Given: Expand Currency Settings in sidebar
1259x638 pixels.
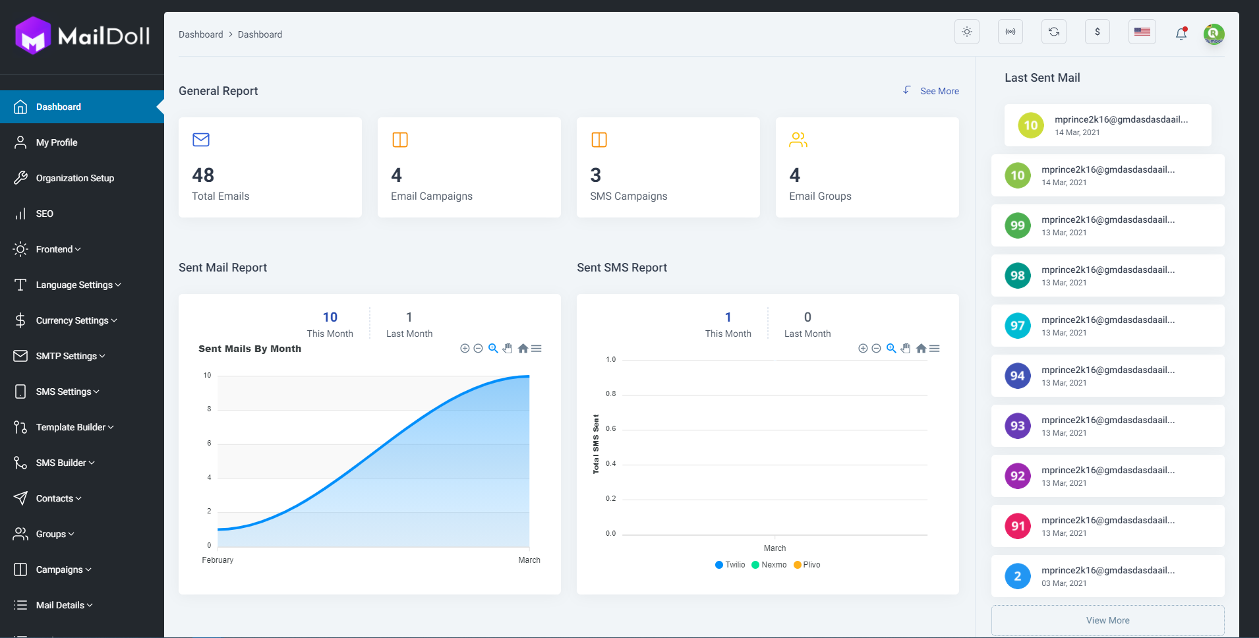Looking at the screenshot, I should coord(82,320).
